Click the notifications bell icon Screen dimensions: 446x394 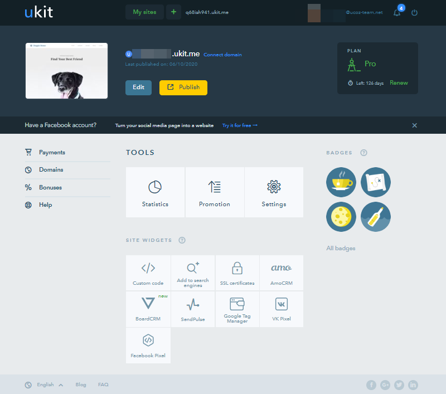(x=397, y=12)
